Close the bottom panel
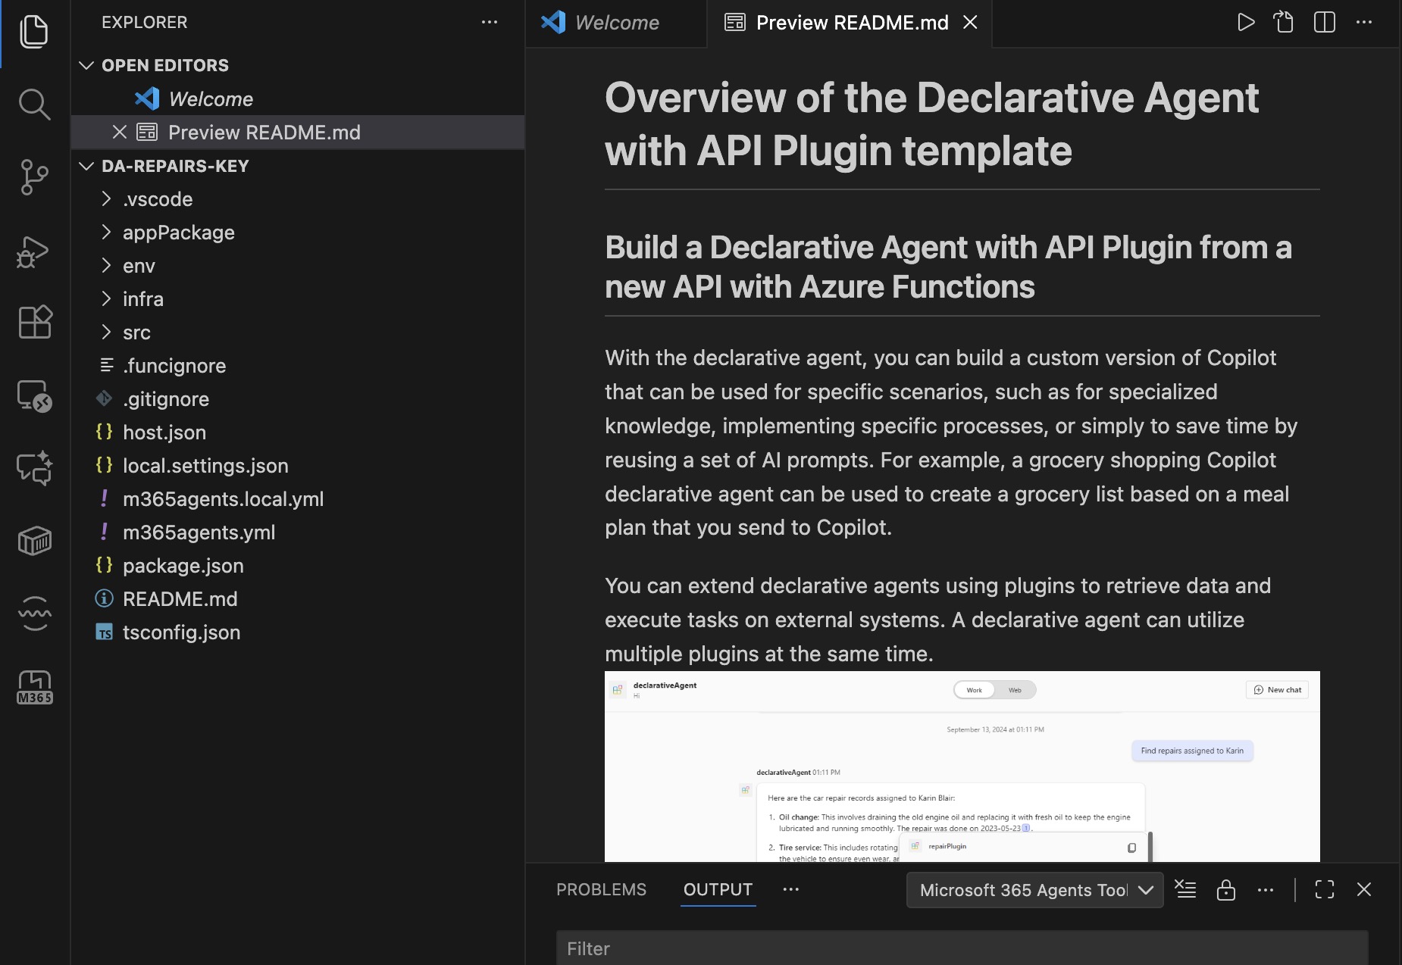 click(x=1364, y=889)
